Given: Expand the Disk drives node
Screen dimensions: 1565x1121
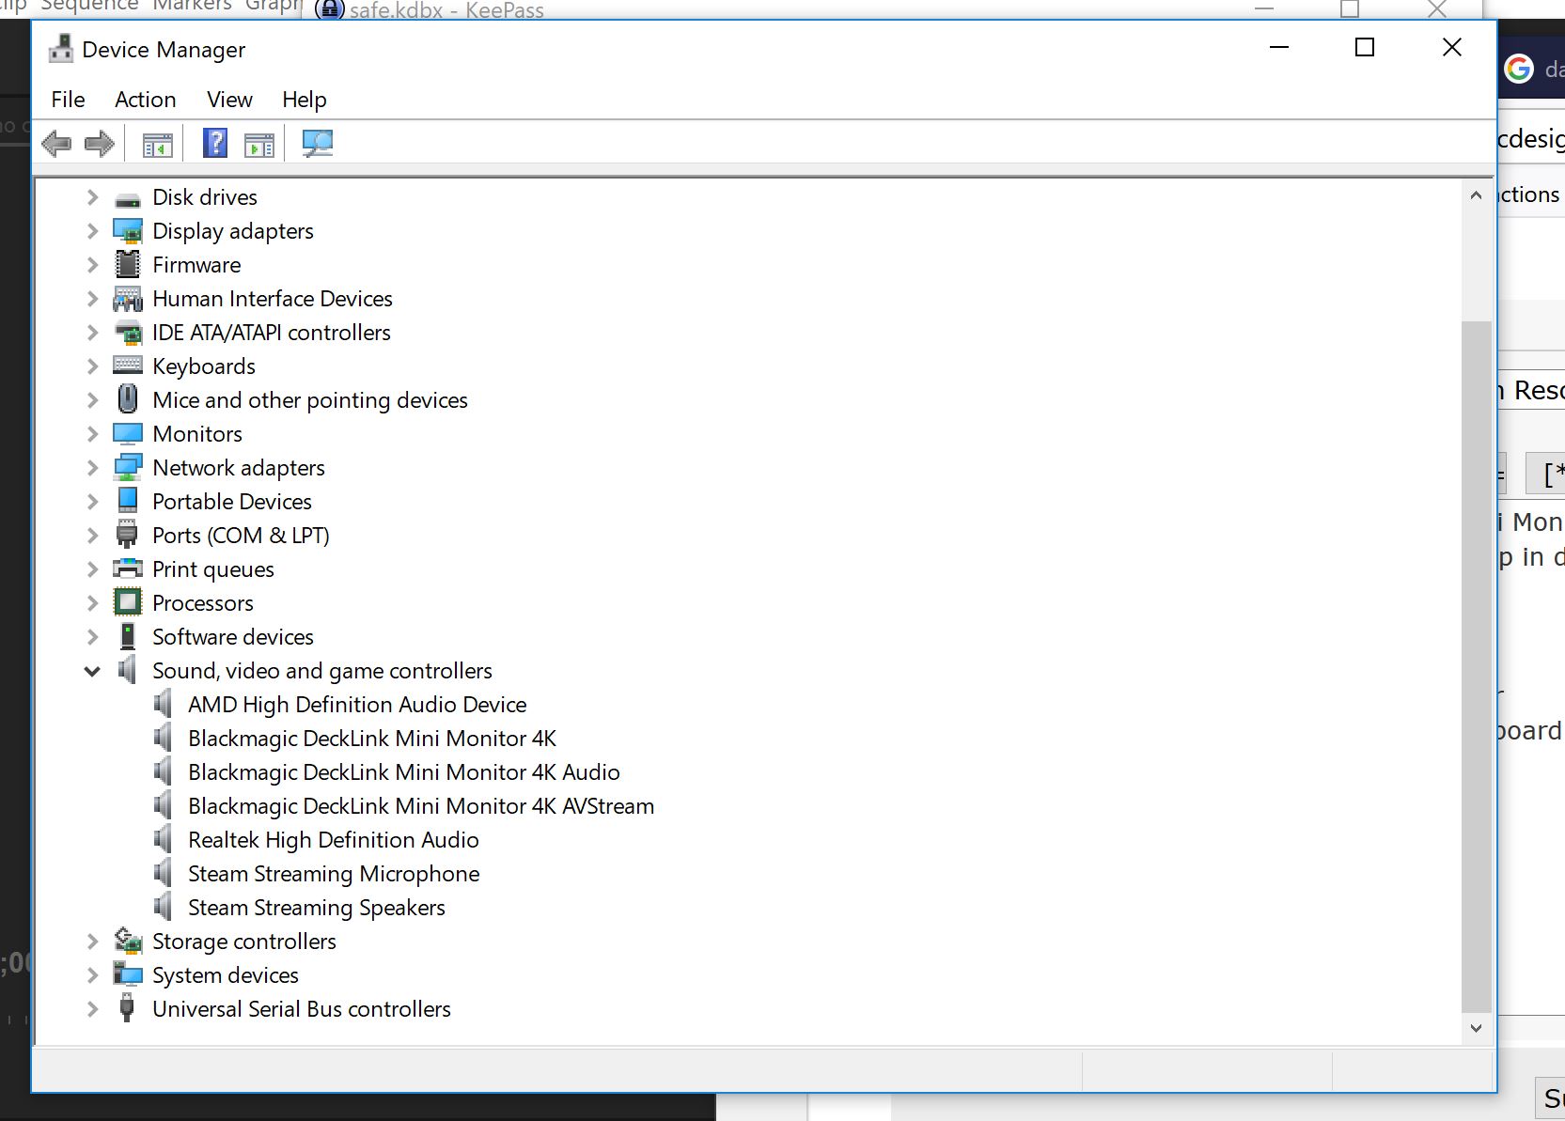Looking at the screenshot, I should coord(92,197).
